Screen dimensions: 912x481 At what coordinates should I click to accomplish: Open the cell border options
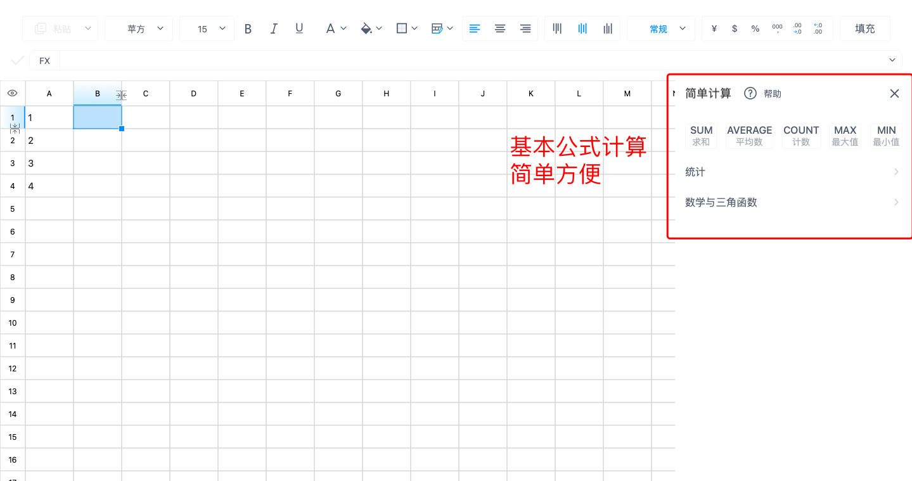click(401, 29)
